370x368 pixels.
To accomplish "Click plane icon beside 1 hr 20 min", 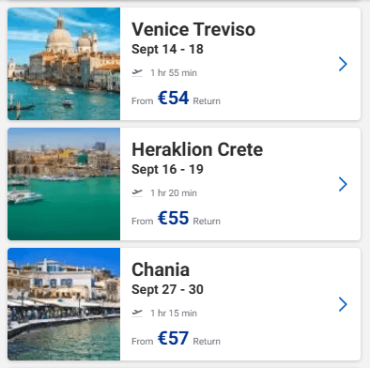I will click(x=137, y=192).
